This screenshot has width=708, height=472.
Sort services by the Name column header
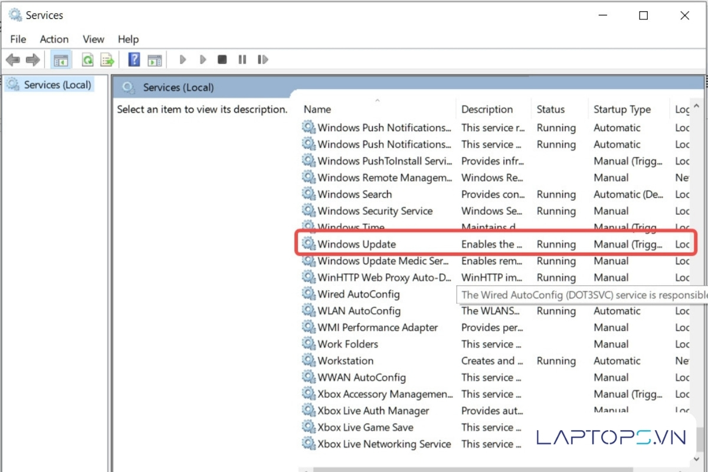(x=317, y=109)
